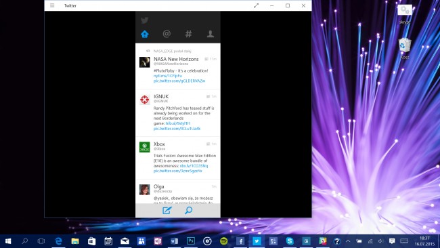
Task: Open OneNote from taskbar
Action: [x=158, y=241]
